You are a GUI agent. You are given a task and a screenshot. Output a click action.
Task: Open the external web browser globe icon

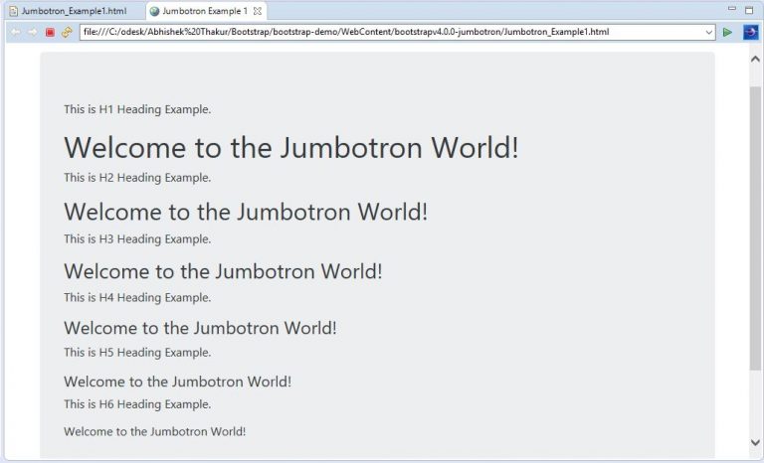pyautogui.click(x=750, y=32)
